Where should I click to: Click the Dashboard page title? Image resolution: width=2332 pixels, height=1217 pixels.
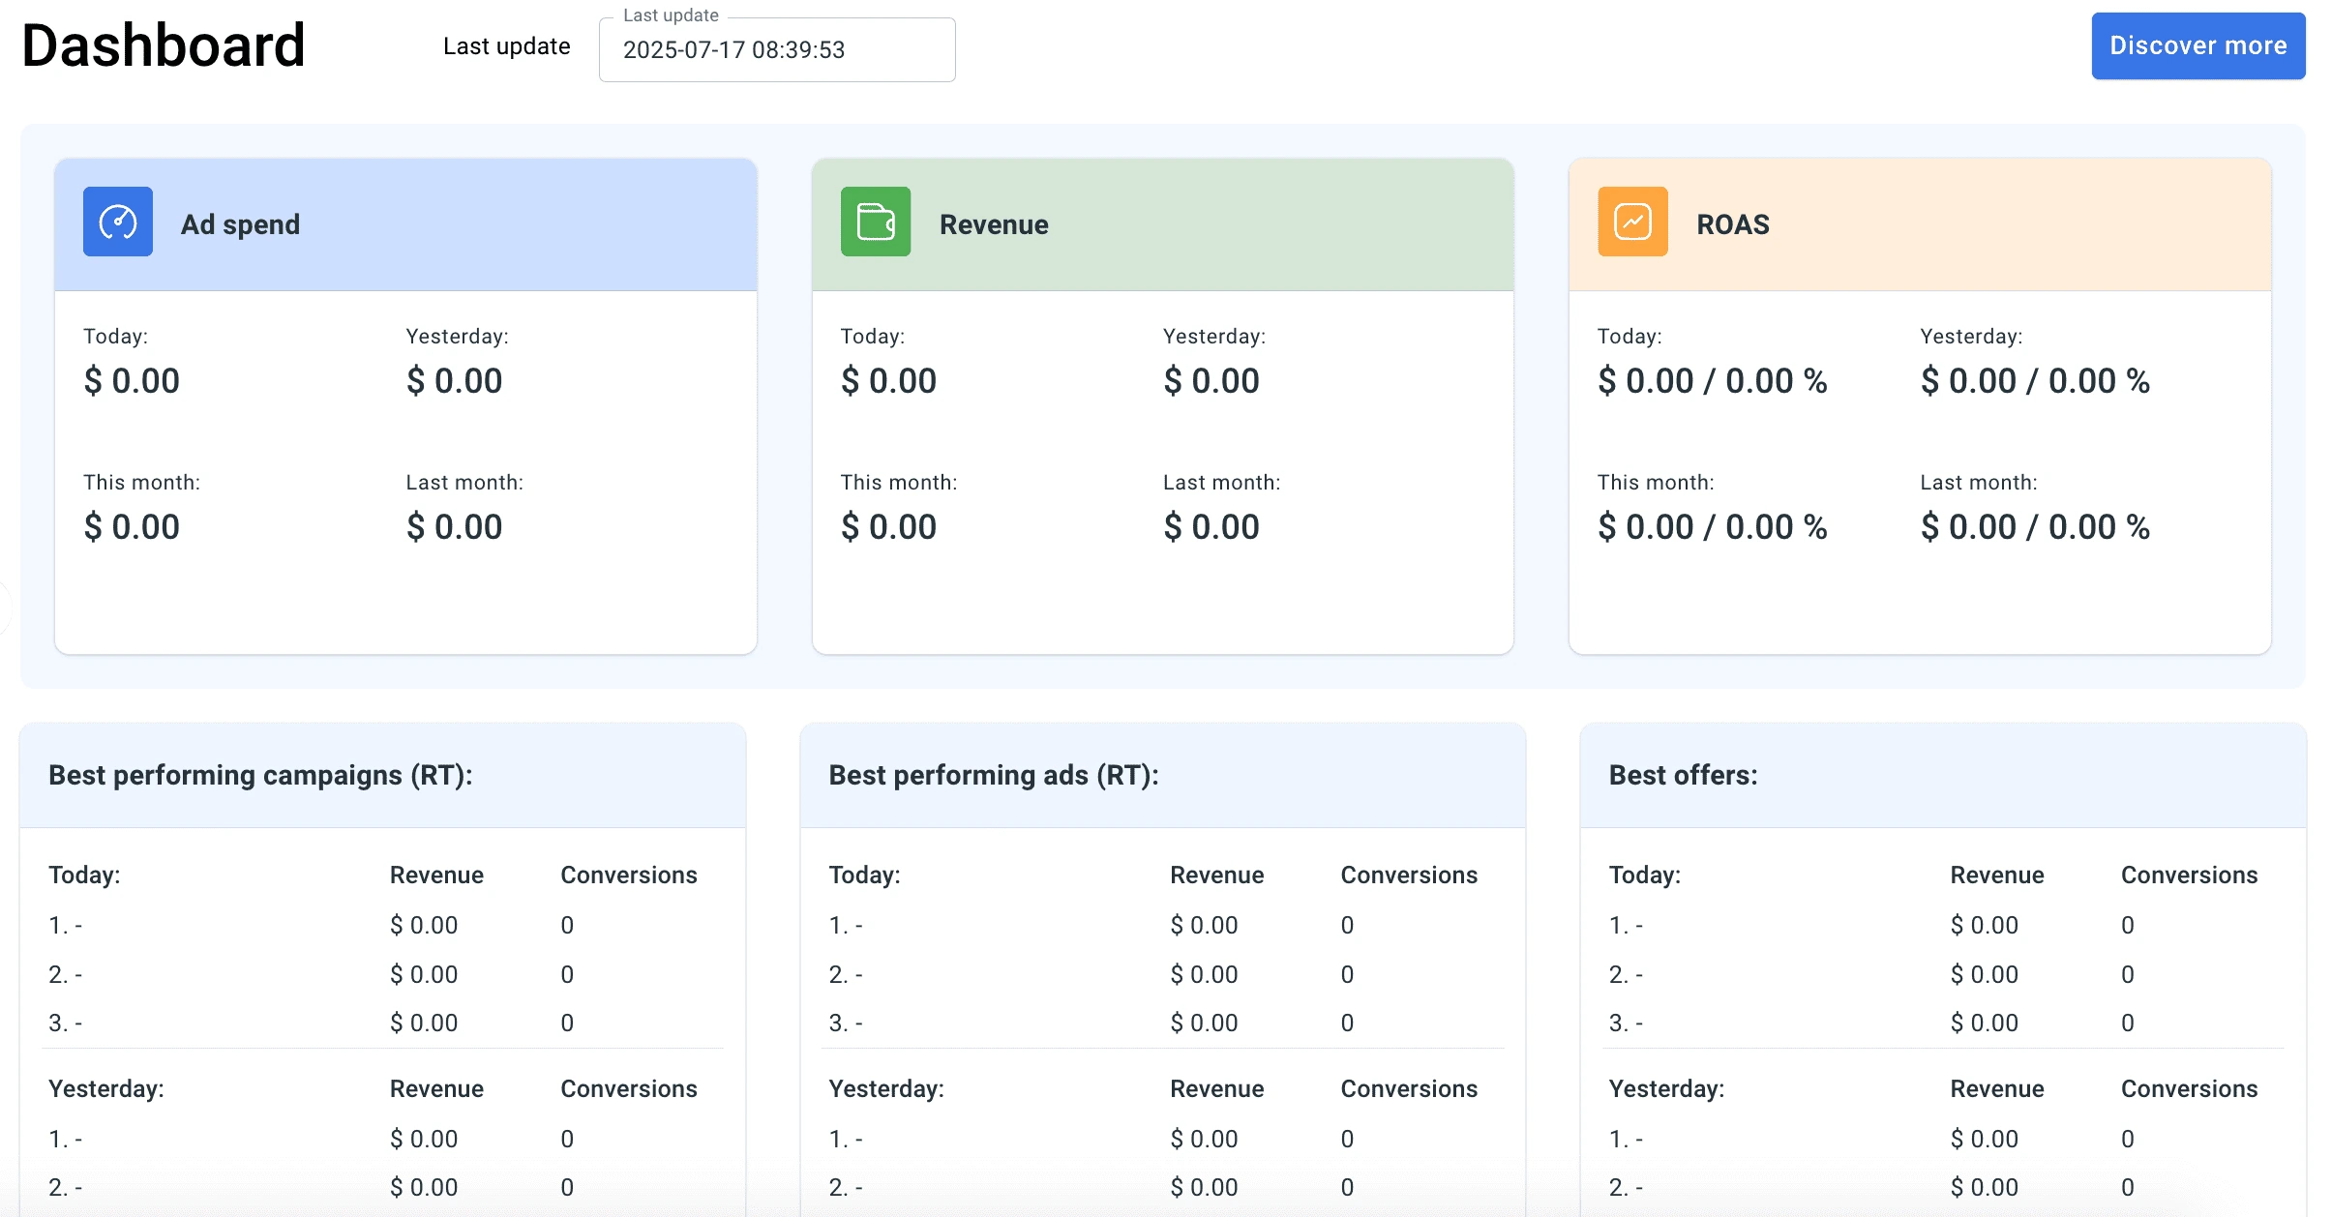(164, 45)
